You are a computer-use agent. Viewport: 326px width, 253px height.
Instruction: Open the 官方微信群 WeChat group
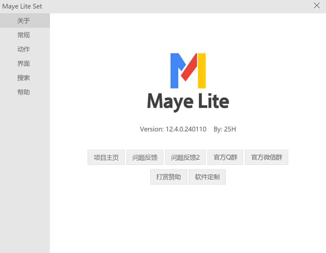[x=266, y=157]
